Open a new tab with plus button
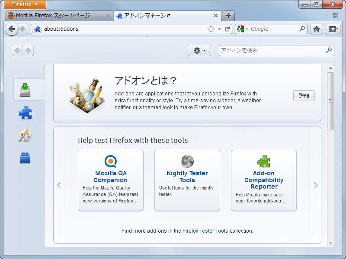The width and height of the screenshot is (346, 259). tap(228, 16)
